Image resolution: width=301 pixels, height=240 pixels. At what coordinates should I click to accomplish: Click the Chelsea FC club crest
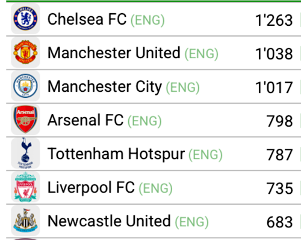25,19
